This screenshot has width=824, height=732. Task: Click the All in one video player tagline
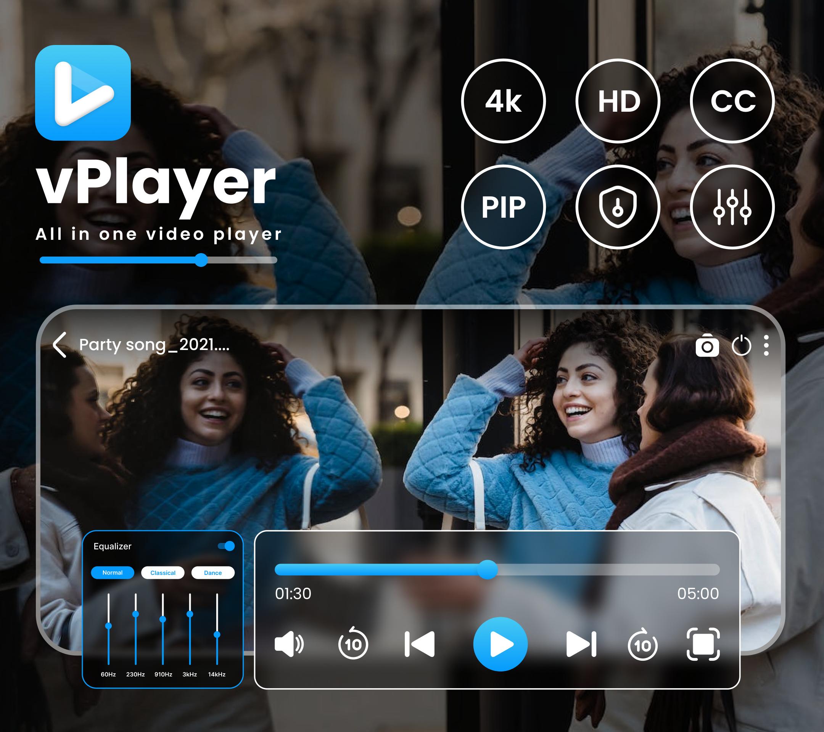(158, 235)
